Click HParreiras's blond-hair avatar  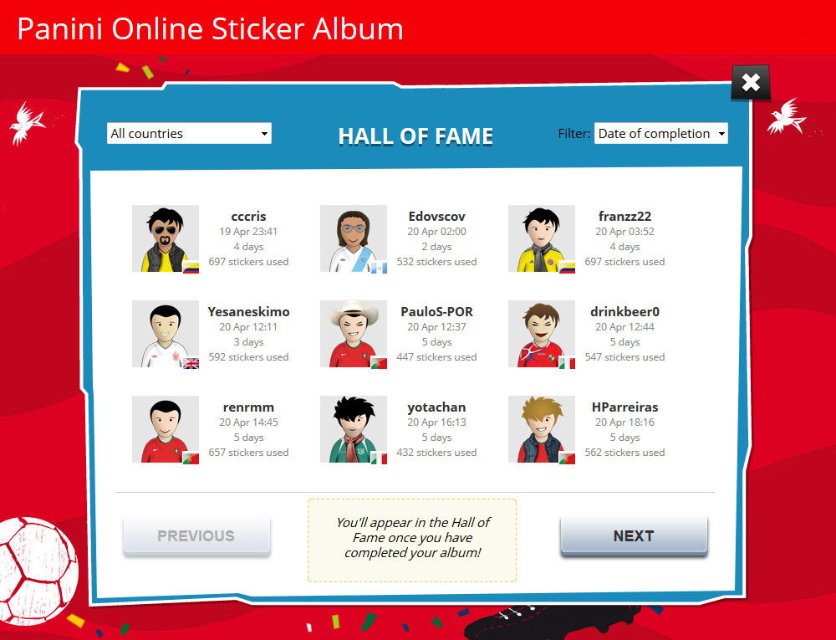(542, 429)
